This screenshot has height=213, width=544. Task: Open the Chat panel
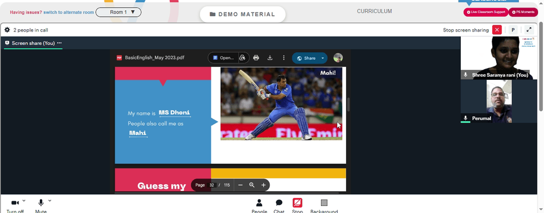(x=279, y=206)
